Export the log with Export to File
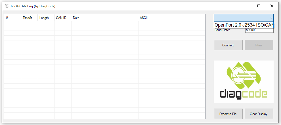The image size is (281, 125). 228,114
